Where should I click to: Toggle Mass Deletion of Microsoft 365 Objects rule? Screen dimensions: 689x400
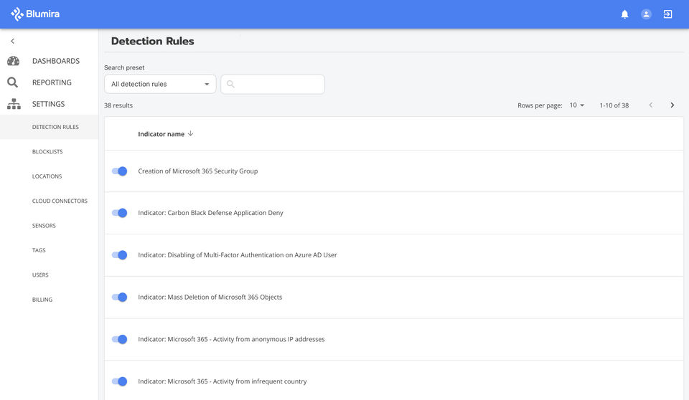(120, 297)
